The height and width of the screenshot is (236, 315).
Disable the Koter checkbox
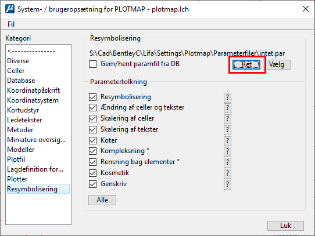92,140
